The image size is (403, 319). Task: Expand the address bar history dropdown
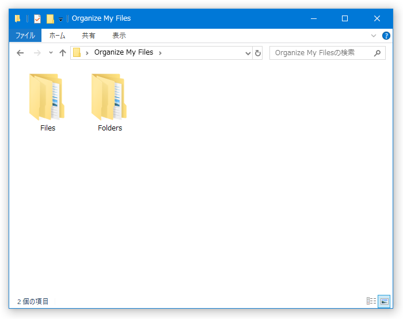[248, 53]
